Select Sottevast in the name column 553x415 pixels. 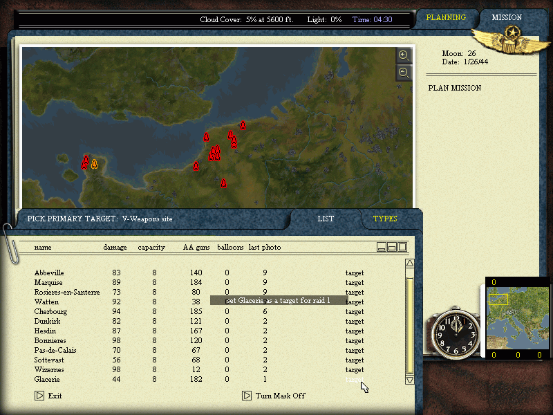click(49, 360)
